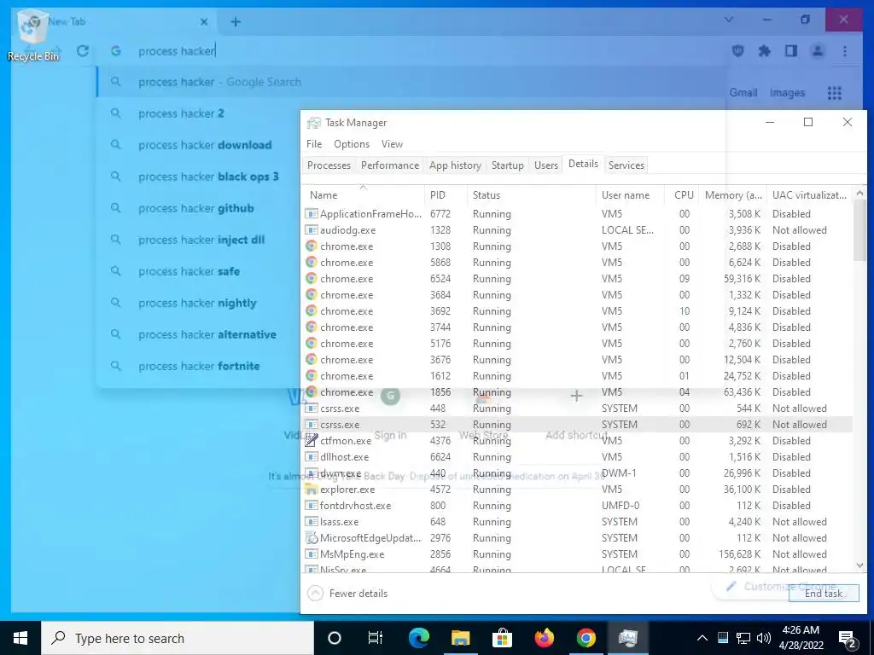Switch to the Services tab
874x655 pixels.
click(x=626, y=165)
